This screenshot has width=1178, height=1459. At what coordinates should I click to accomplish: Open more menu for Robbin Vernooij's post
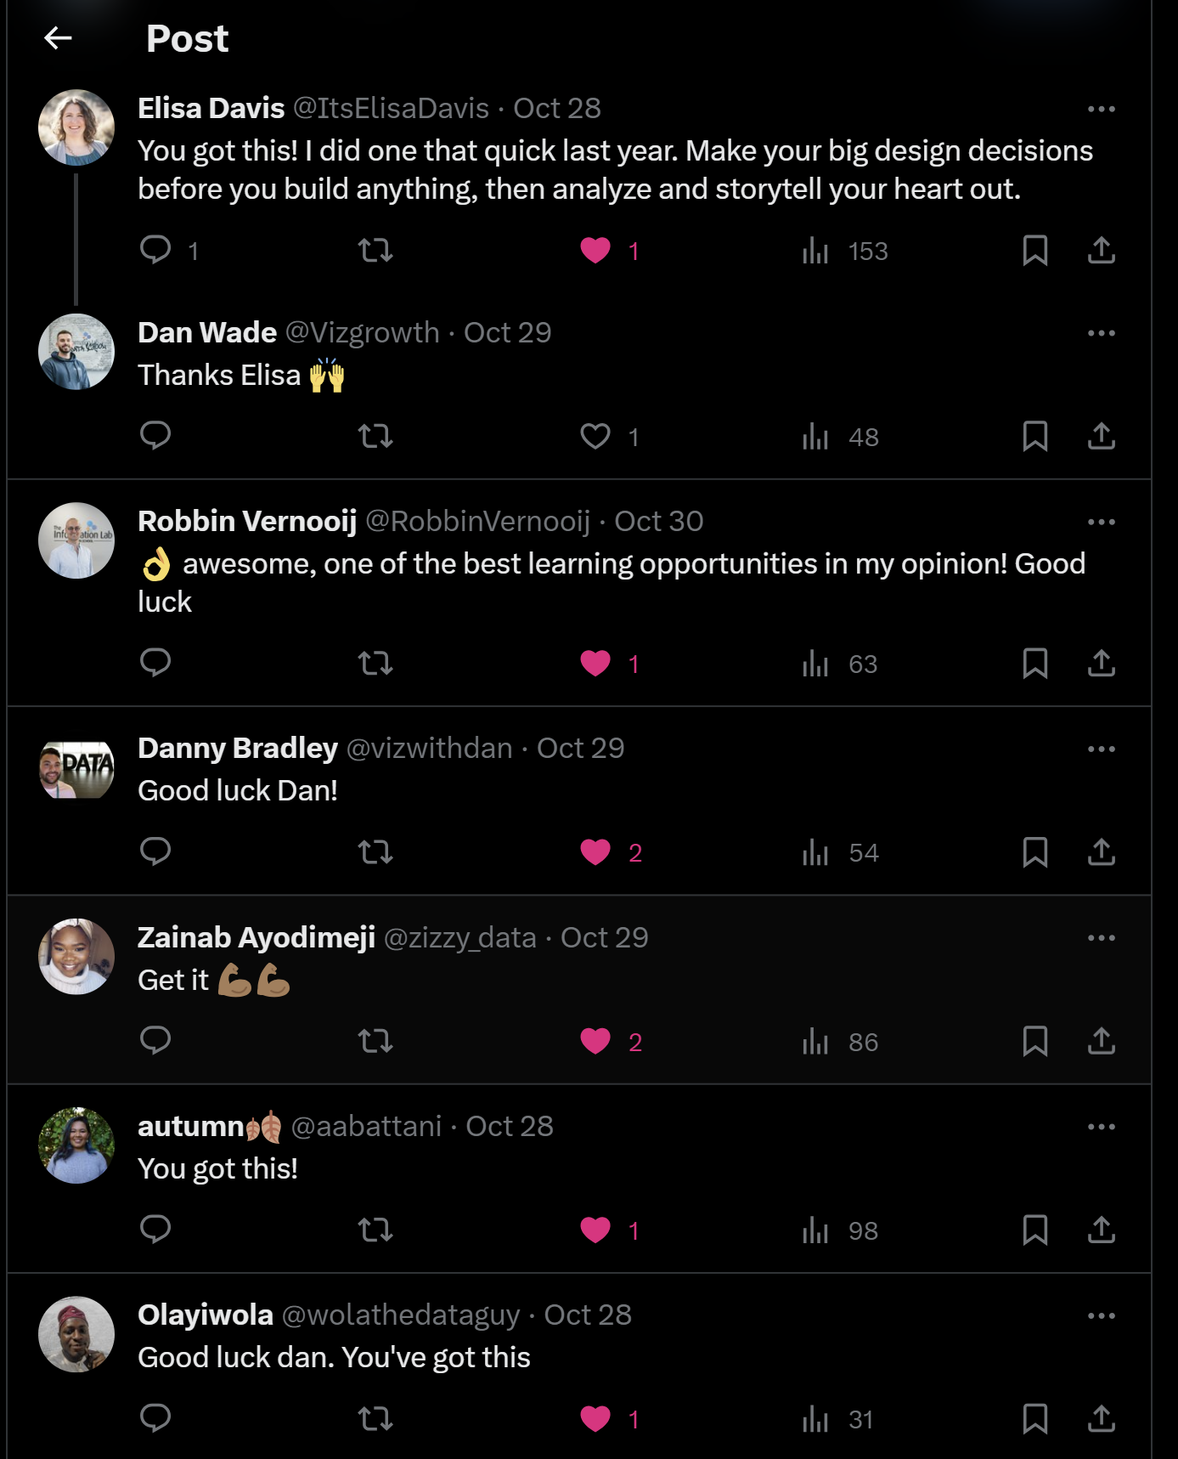[1101, 522]
